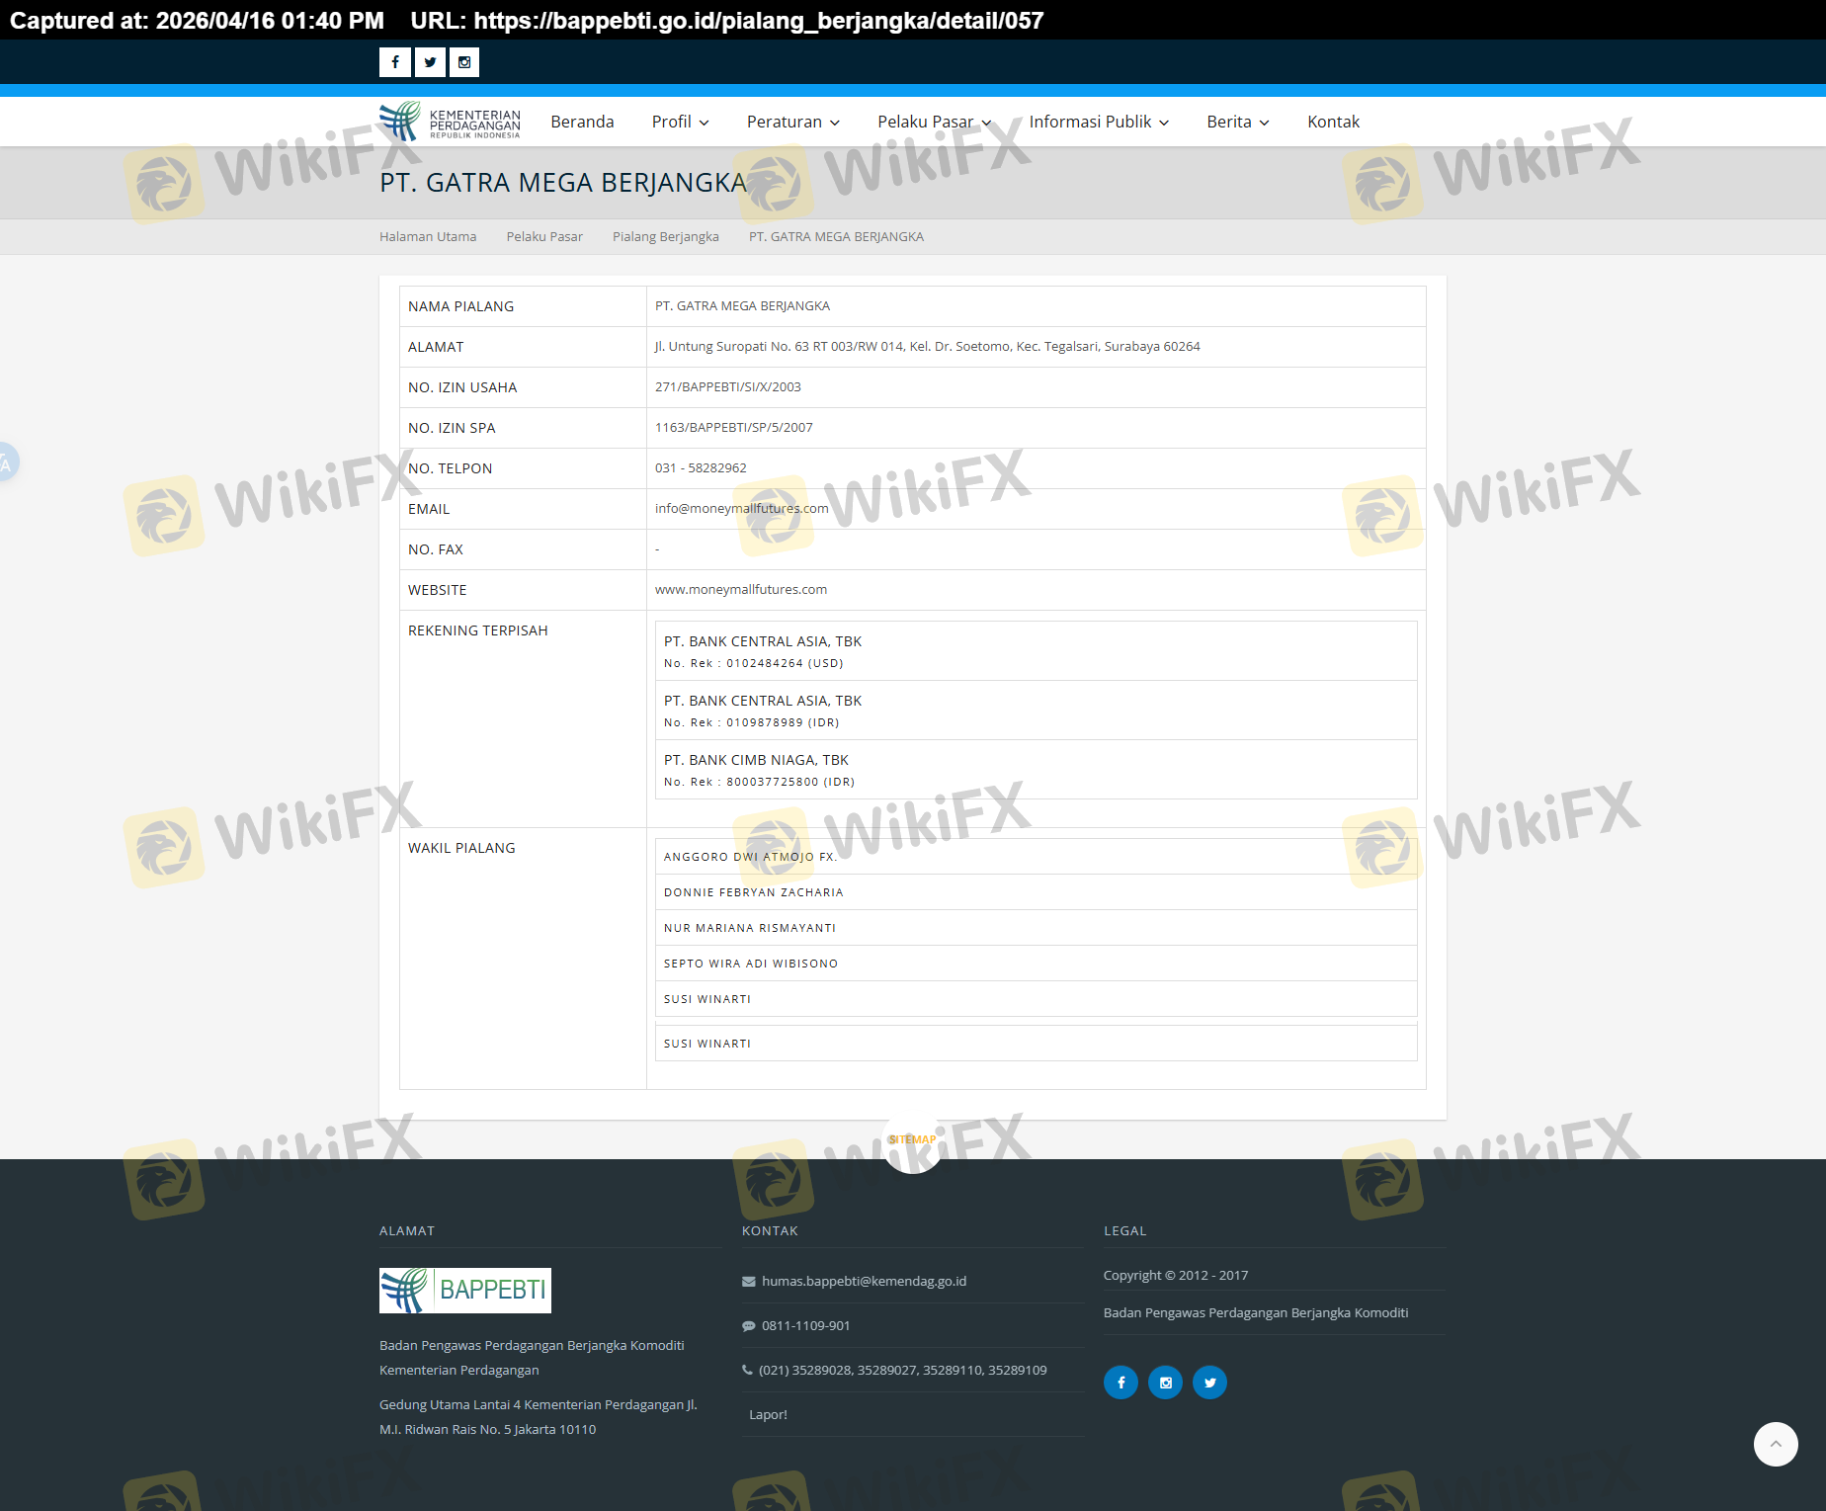Click the Pialang Berjangka breadcrumb
The image size is (1826, 1511).
tap(666, 236)
